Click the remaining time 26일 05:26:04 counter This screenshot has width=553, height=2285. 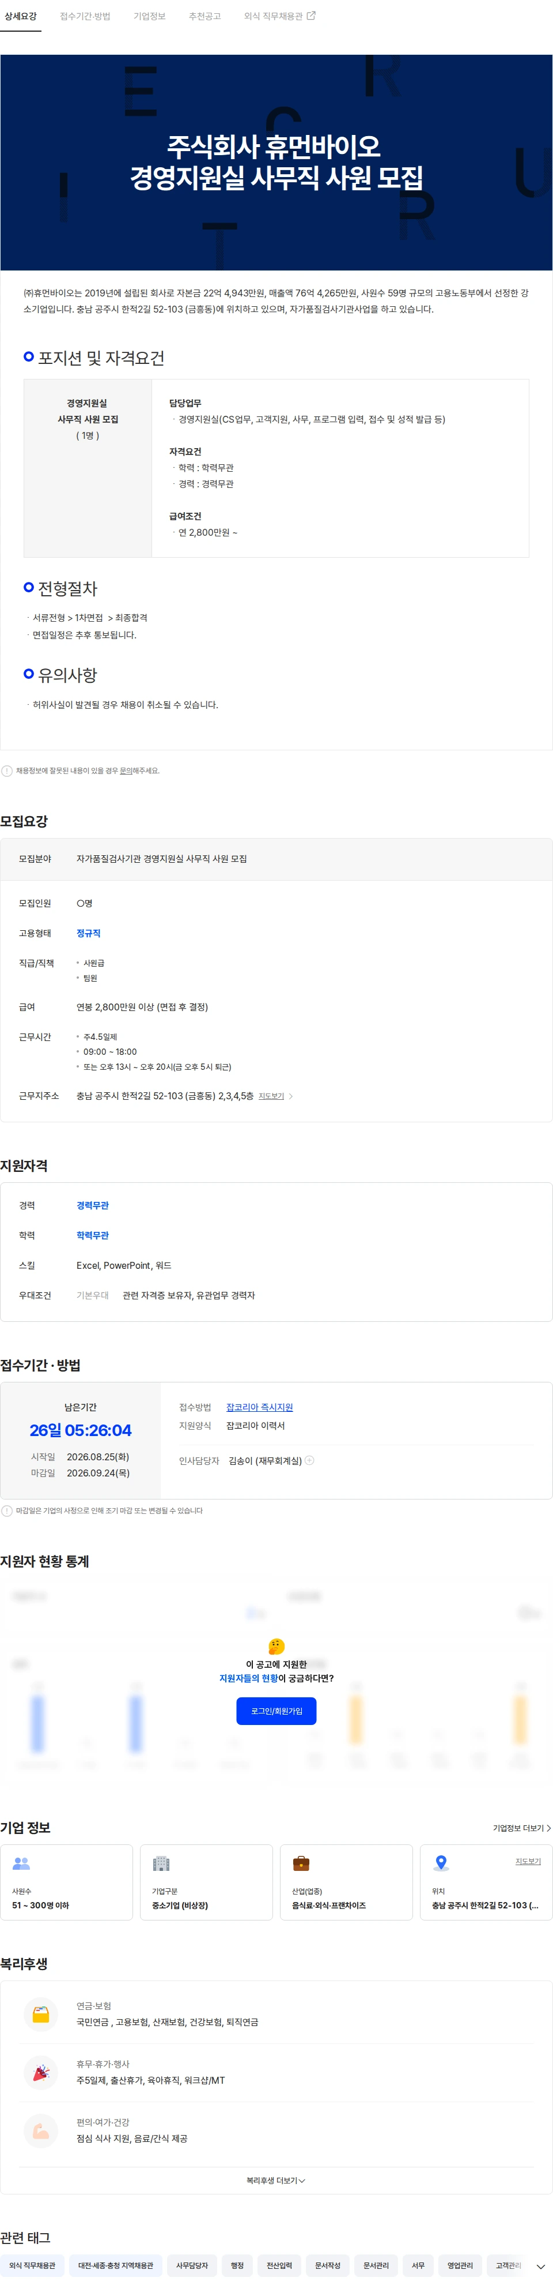(x=81, y=1430)
